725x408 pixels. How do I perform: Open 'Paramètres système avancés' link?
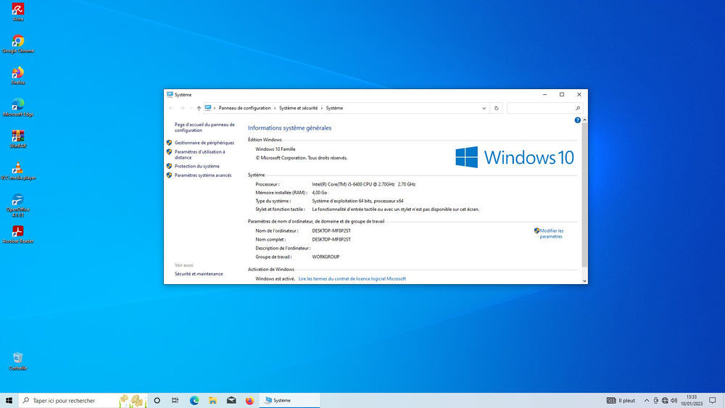tap(203, 175)
